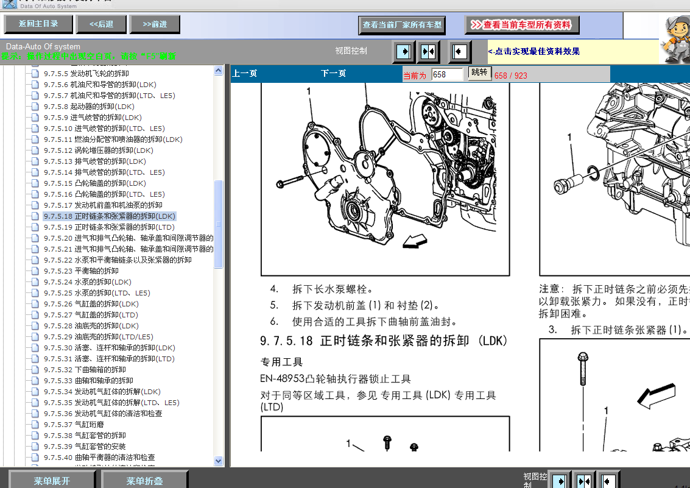The width and height of the screenshot is (690, 488).
Task: Open 9.7.5.25 水泵的拆卸(LTD、LE5)
Action: pyautogui.click(x=97, y=293)
